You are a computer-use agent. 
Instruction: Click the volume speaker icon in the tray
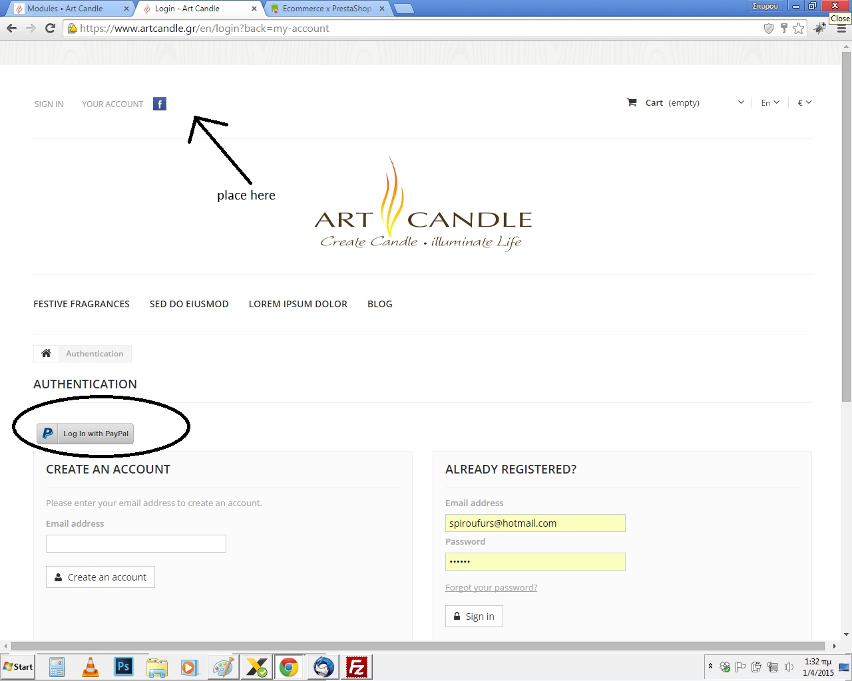(789, 667)
